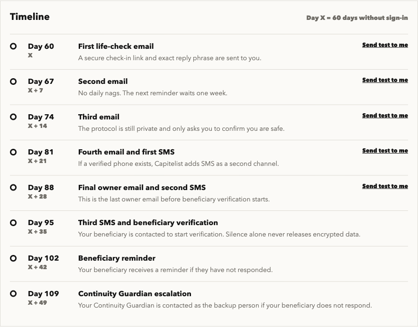Select the circle marker for Day 95
Viewport: 418px width, 327px height.
13,223
